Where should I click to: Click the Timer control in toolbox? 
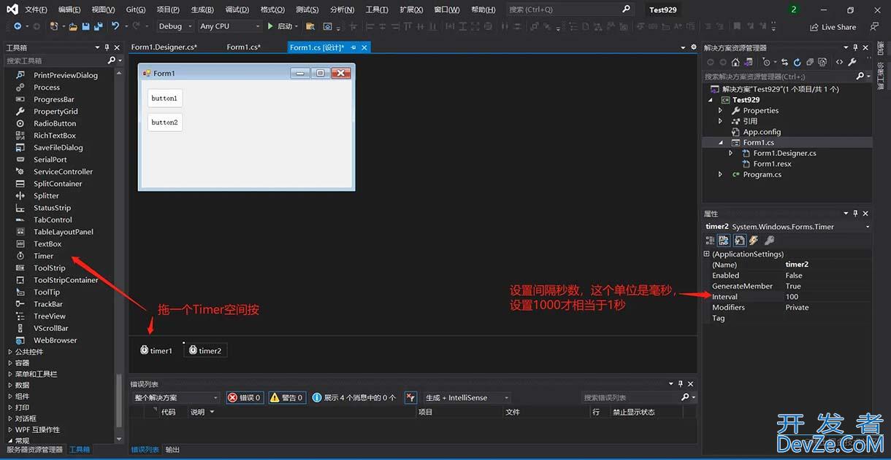pyautogui.click(x=44, y=256)
